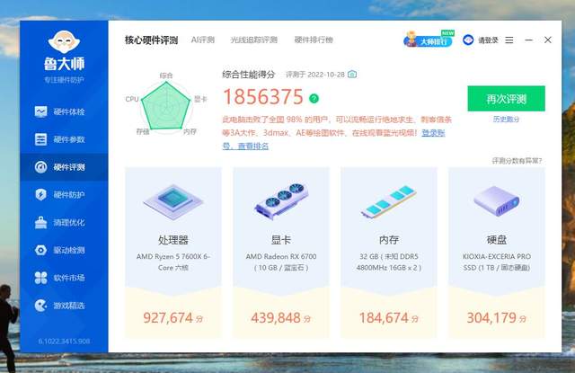This screenshot has width=575, height=373.
Task: Click the login avatar icon
Action: tap(468, 40)
